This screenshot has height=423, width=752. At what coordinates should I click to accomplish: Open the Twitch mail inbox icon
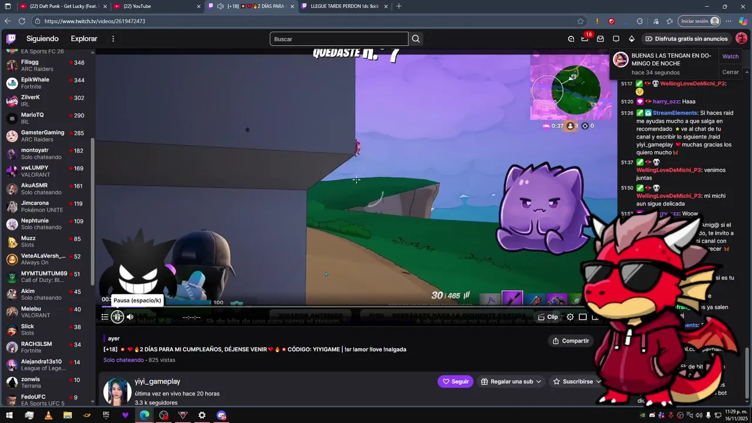[x=600, y=39]
